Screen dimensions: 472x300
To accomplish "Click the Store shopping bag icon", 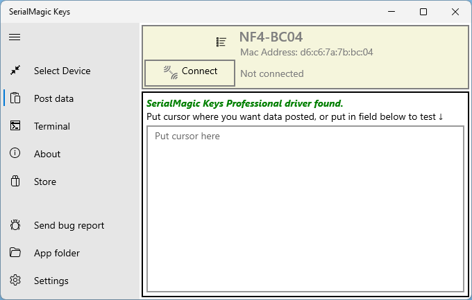I will pyautogui.click(x=15, y=182).
